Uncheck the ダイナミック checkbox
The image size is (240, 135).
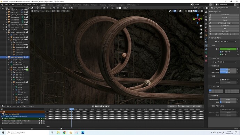coord(221,52)
